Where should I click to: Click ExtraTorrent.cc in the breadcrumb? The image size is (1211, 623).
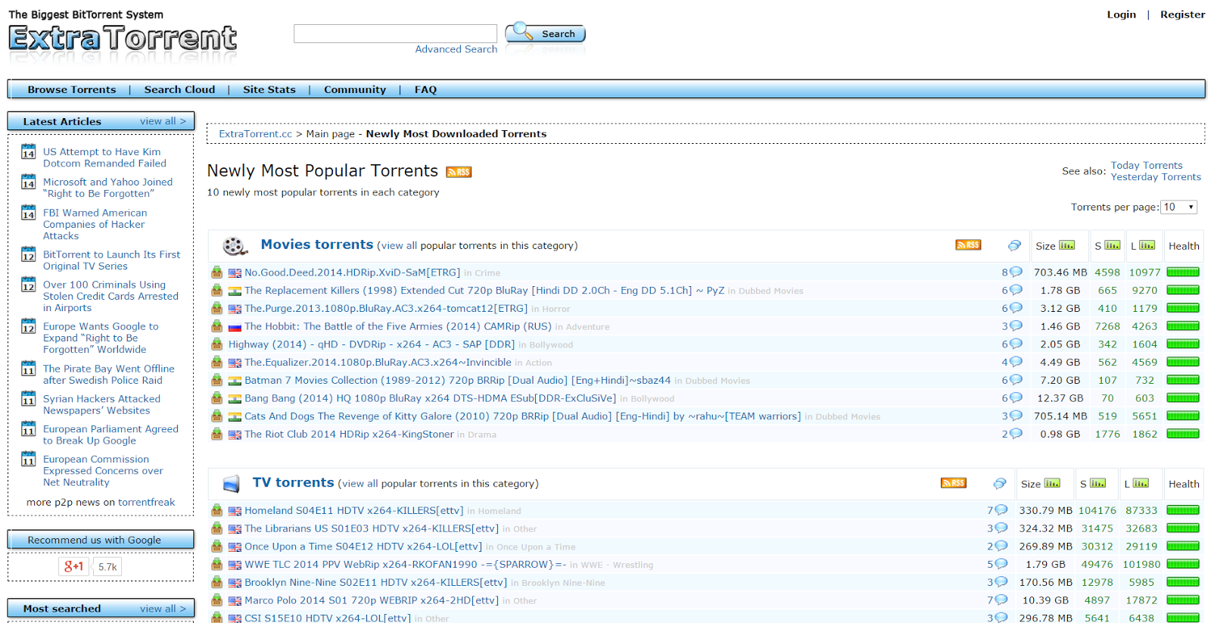(x=255, y=134)
